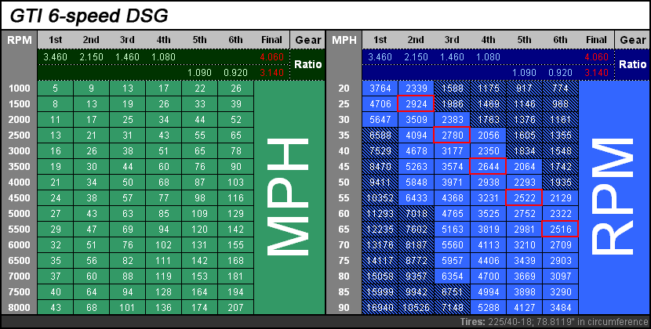Select the "45" MPH row label
Screen dimensions: 651x329
344,166
